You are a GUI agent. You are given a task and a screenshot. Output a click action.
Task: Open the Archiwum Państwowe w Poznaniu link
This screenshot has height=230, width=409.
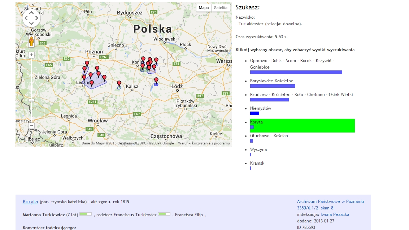coord(330,201)
